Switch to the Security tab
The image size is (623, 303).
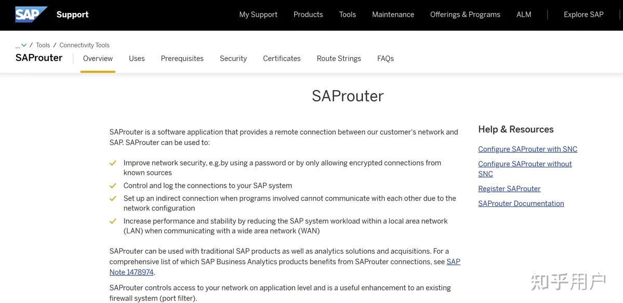pos(233,58)
